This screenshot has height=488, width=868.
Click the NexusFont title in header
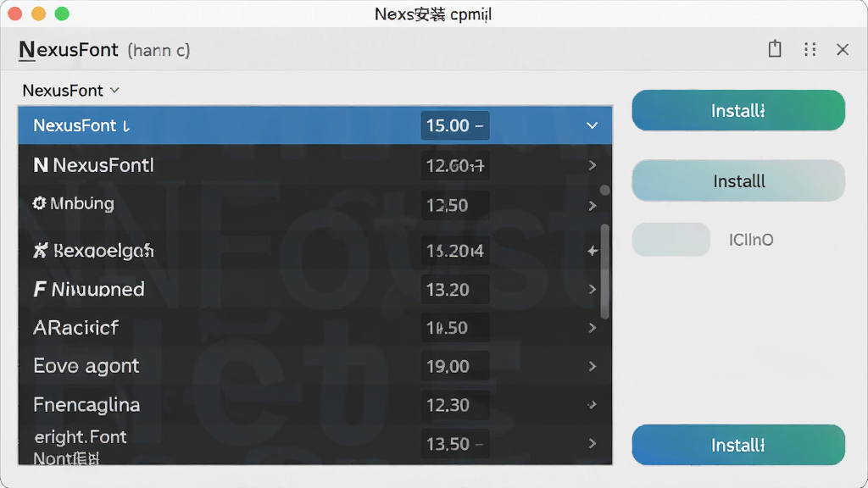(69, 50)
